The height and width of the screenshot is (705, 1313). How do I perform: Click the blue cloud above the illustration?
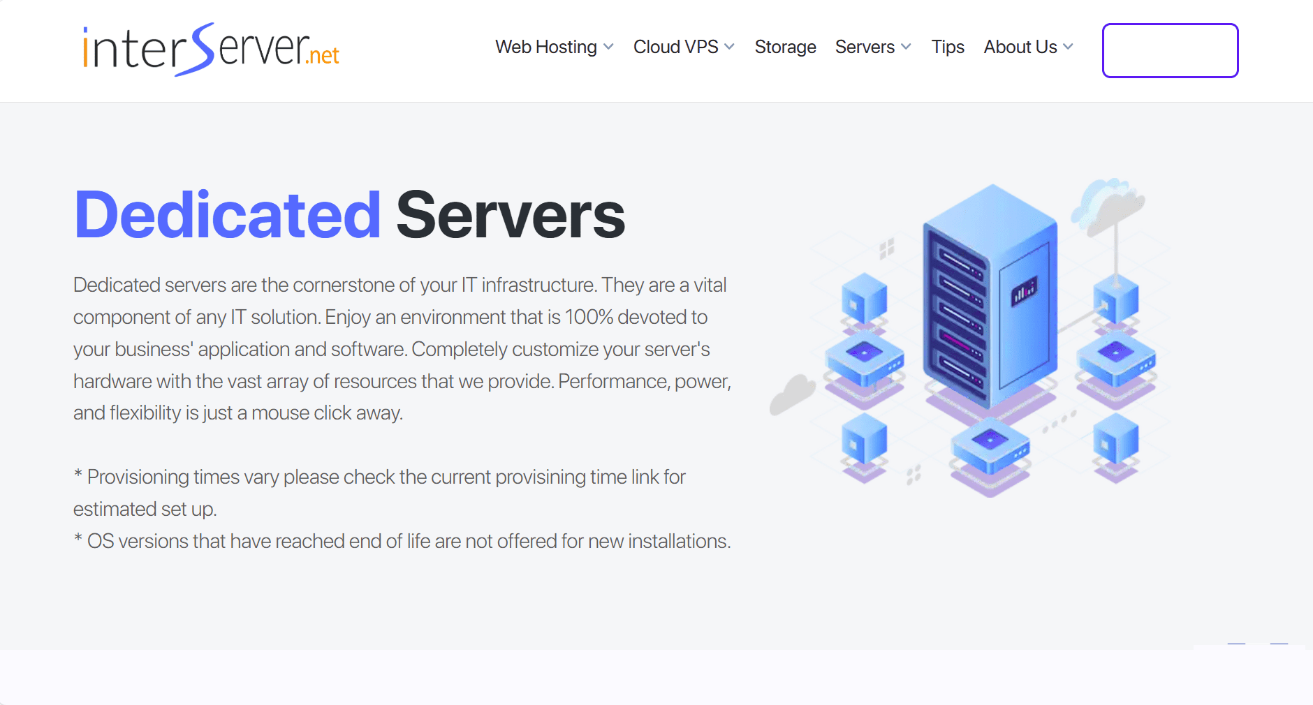click(1107, 202)
